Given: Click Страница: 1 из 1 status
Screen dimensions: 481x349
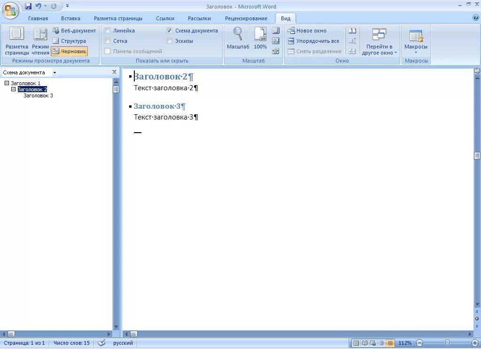Looking at the screenshot, I should click(24, 343).
